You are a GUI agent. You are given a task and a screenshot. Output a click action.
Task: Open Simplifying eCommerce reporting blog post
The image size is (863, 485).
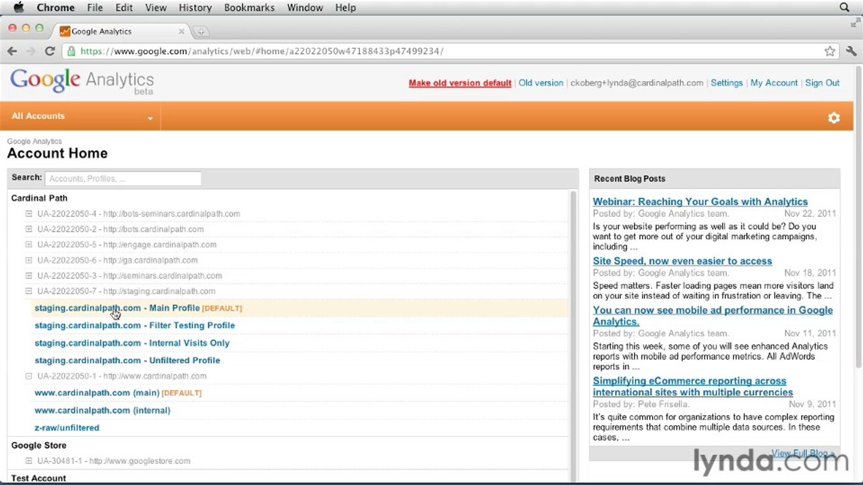(692, 387)
